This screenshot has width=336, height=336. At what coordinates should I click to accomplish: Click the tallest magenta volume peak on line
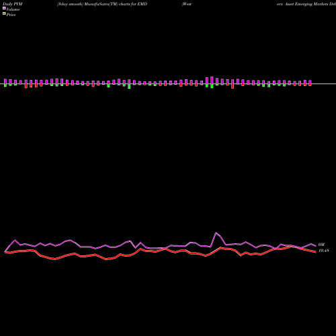pos(216,233)
